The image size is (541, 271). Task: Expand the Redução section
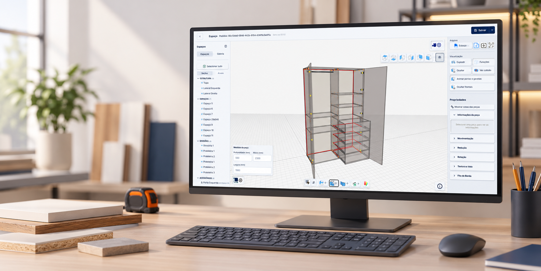pyautogui.click(x=472, y=148)
